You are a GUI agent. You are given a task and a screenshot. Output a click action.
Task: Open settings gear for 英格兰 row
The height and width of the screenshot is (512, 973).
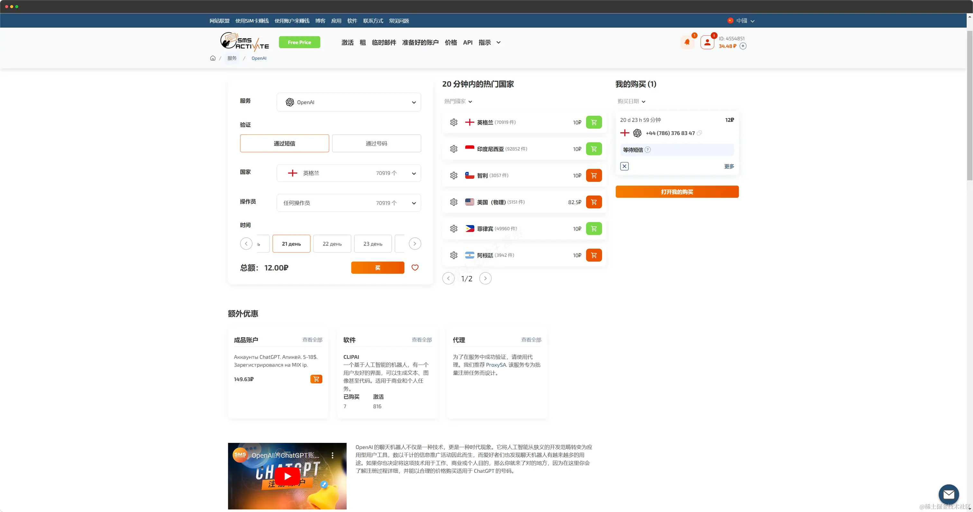(454, 122)
